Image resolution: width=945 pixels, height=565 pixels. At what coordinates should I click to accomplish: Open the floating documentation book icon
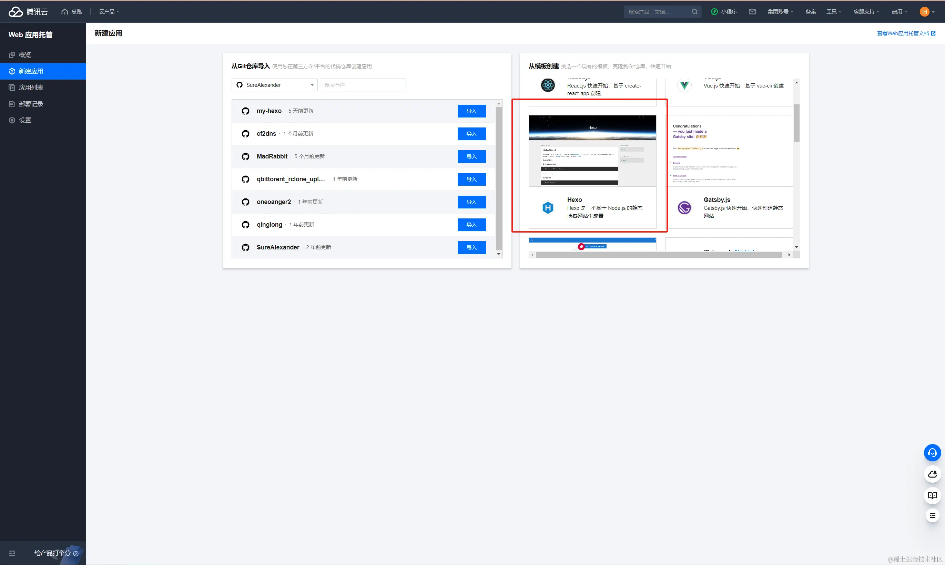(x=932, y=495)
